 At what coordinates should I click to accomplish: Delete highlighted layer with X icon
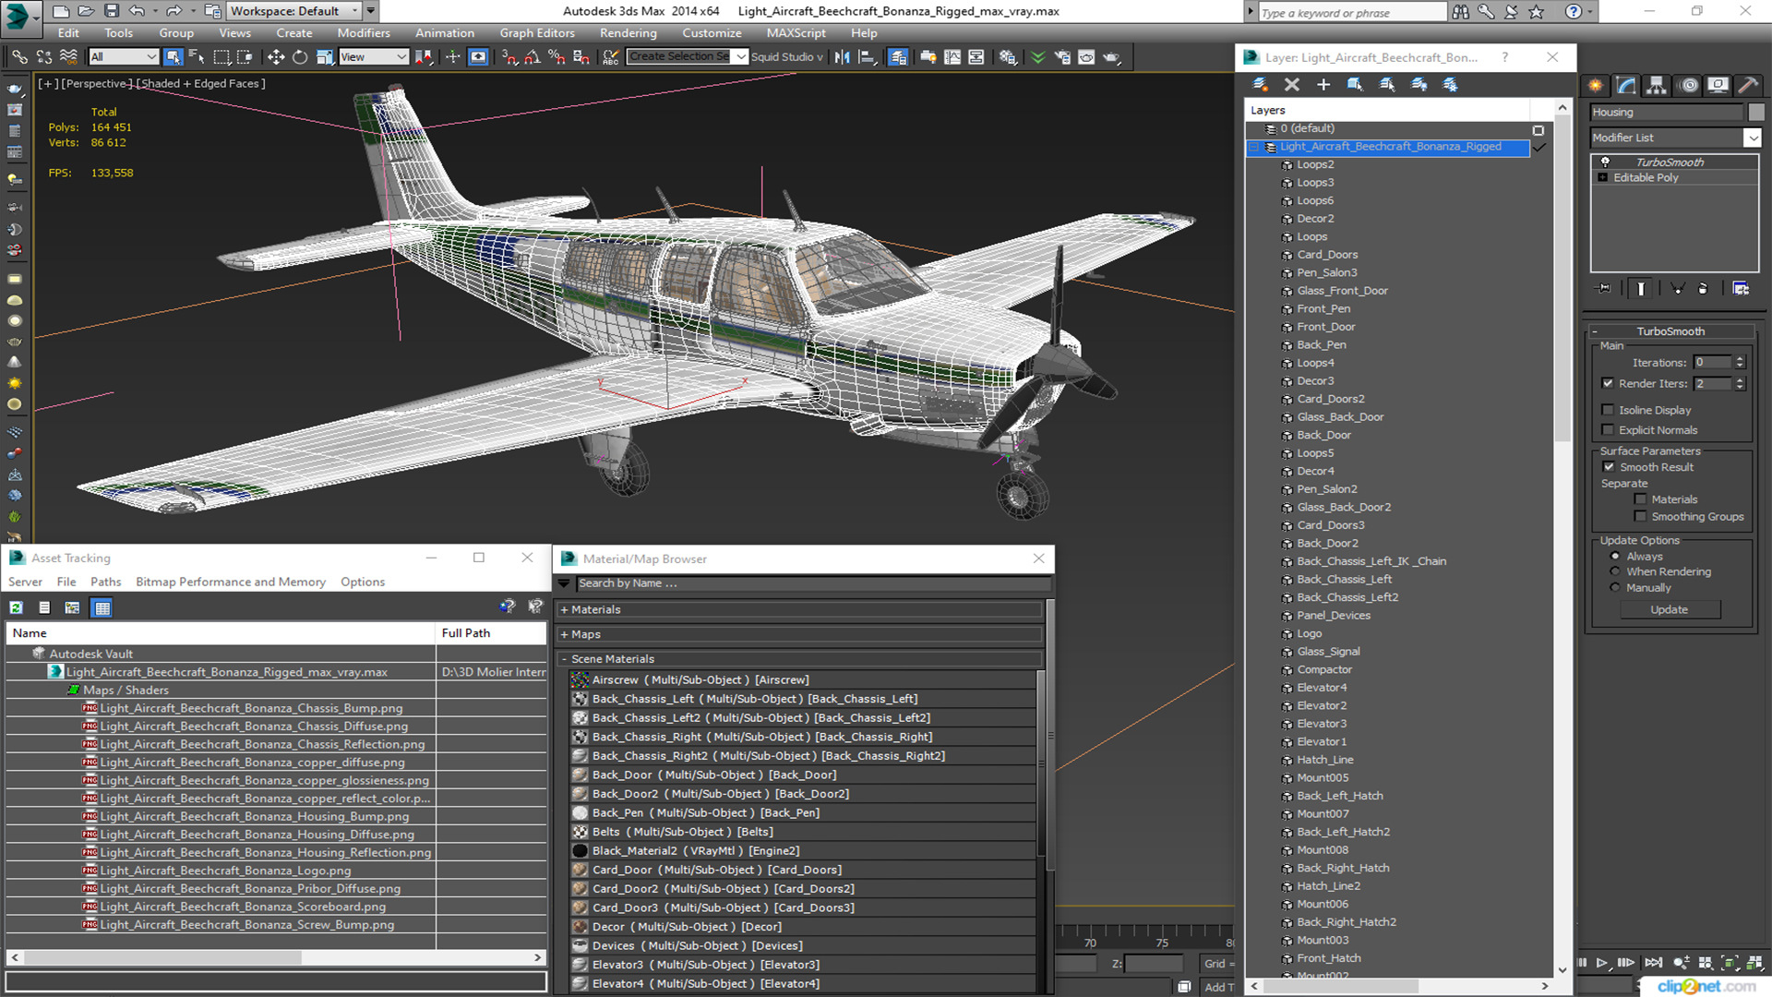click(1292, 85)
